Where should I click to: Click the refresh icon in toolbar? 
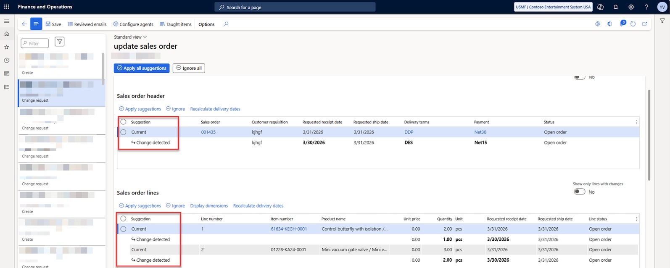pos(633,24)
